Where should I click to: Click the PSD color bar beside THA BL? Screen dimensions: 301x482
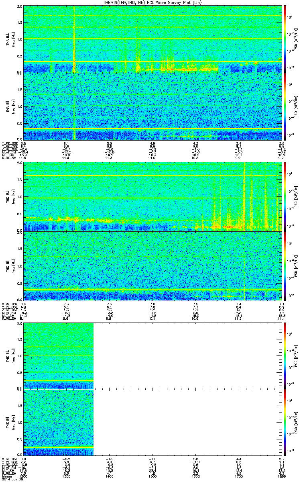pyautogui.click(x=285, y=39)
